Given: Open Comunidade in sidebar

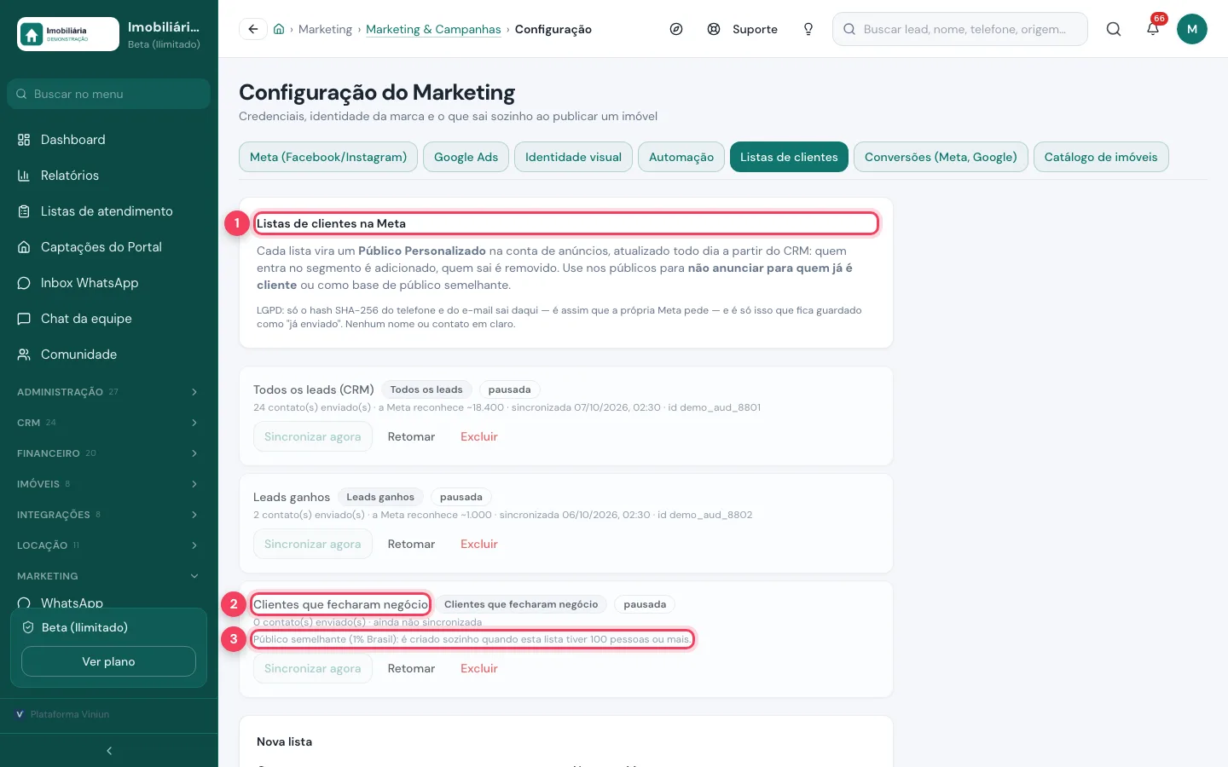Looking at the screenshot, I should point(108,355).
